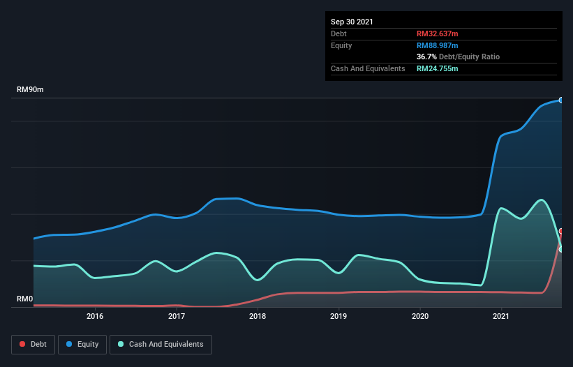Click the 2016 x-axis label
Viewport: 573px width, 367px height.
point(95,316)
